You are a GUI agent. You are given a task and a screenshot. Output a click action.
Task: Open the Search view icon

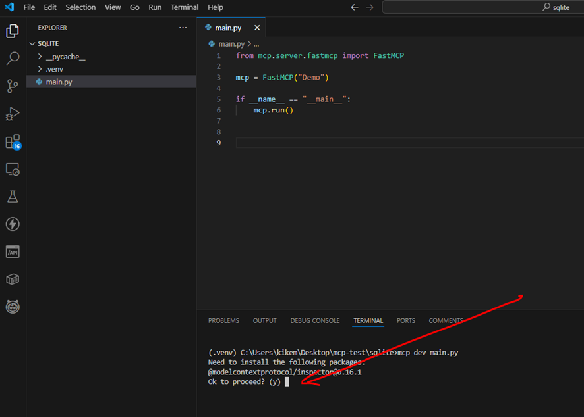[13, 59]
